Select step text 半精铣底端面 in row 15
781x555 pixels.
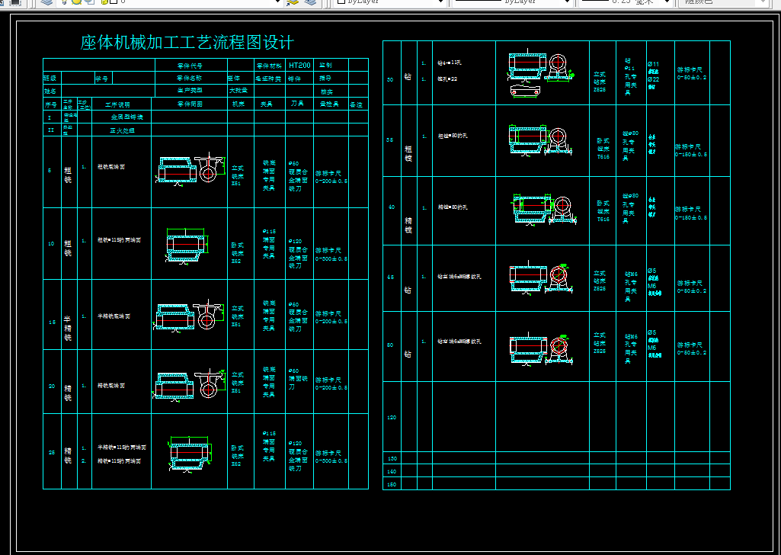[114, 316]
